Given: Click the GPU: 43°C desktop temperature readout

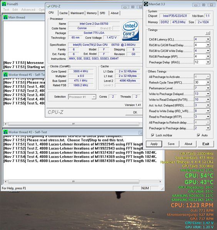Looking at the screenshot, I should [199, 182].
